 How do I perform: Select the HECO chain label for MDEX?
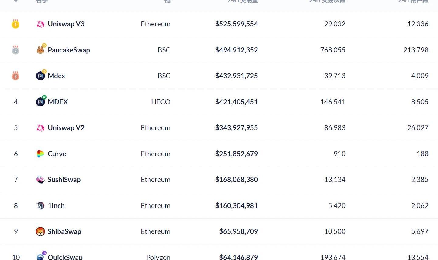pos(160,102)
